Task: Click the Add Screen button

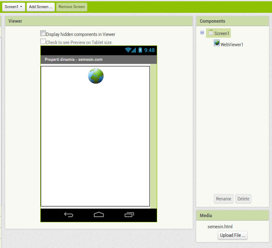Action: coord(40,7)
